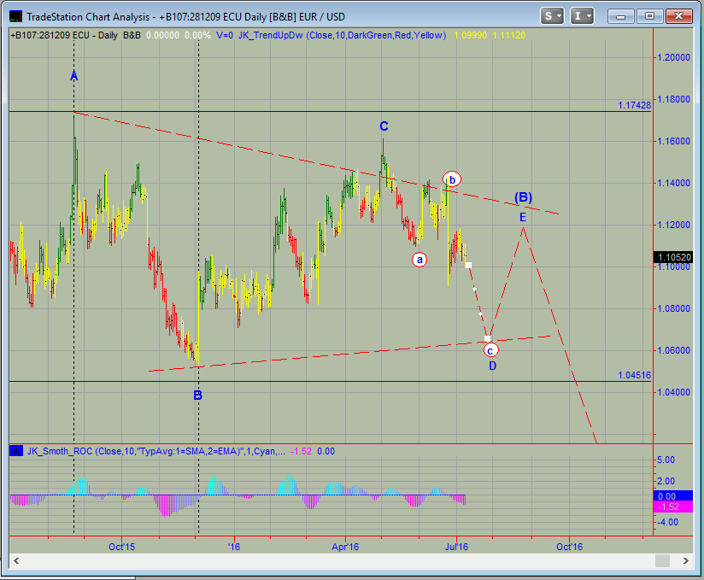Click the circled 'c' wave marker
Viewport: 704px width, 580px height.
pyautogui.click(x=490, y=349)
